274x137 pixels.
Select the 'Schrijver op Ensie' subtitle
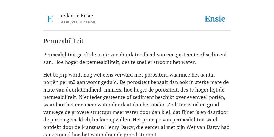point(78,22)
